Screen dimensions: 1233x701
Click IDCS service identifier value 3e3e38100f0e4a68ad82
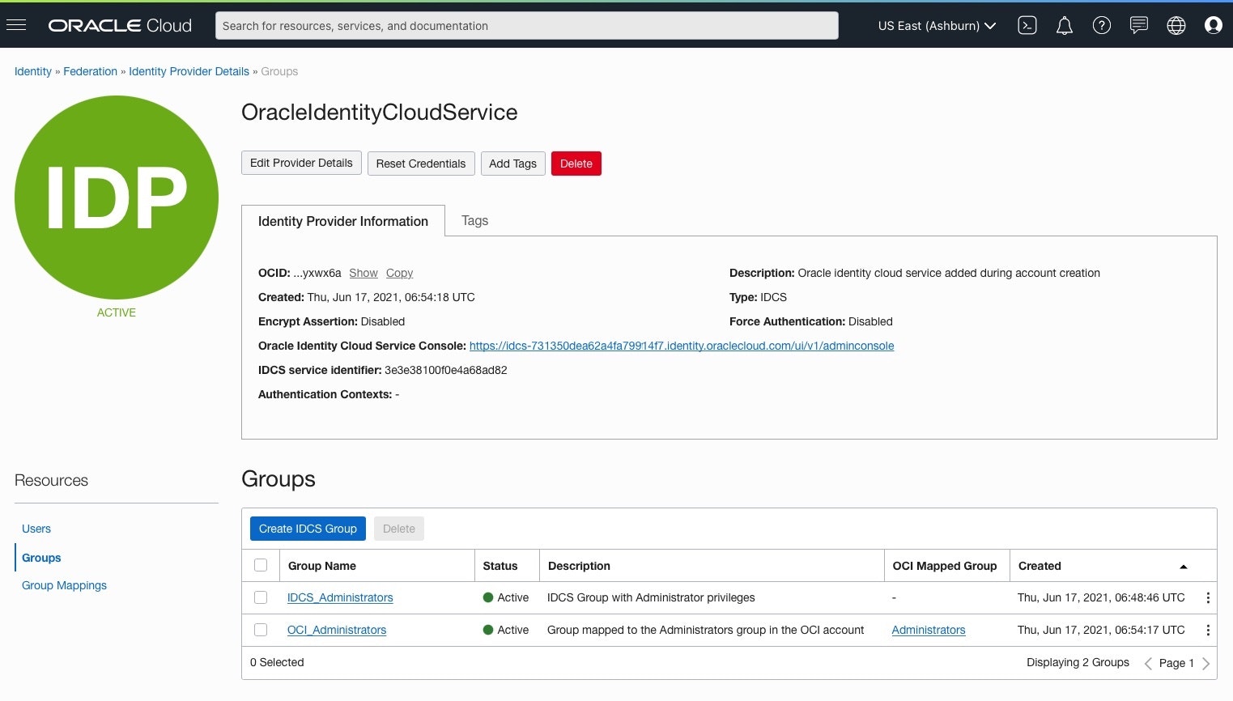tap(446, 370)
